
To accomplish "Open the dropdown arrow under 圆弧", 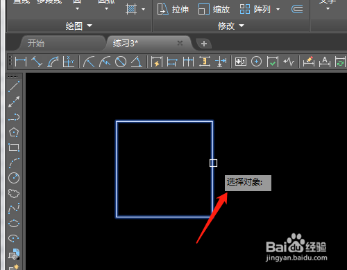I will (x=106, y=9).
